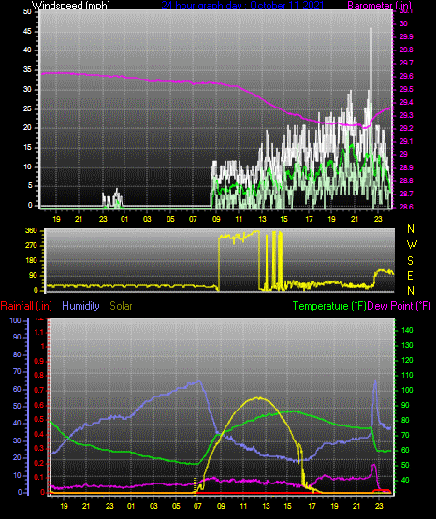This screenshot has width=436, height=519.
Task: Click the 35 windspeed axis value
Action: (27, 70)
